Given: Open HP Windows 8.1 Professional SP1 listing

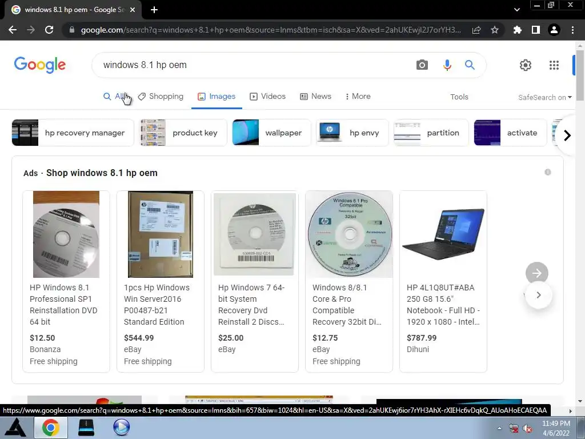Looking at the screenshot, I should [x=63, y=305].
